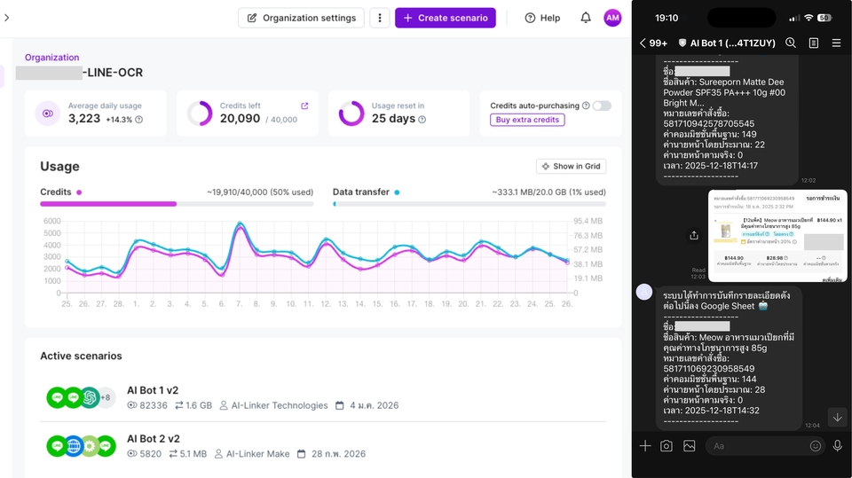
Task: Tap the emoji sticker icon in message field
Action: 816,446
